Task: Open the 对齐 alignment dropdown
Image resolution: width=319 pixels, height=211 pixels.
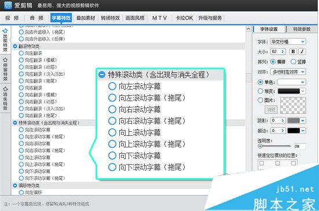Action: point(288,72)
